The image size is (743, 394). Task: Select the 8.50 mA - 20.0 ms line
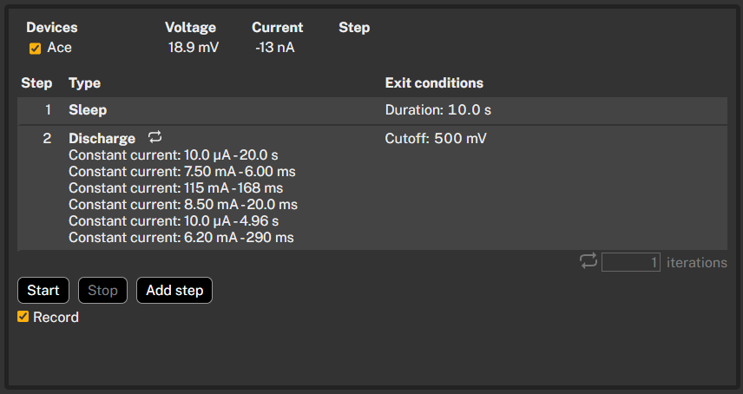pos(183,205)
